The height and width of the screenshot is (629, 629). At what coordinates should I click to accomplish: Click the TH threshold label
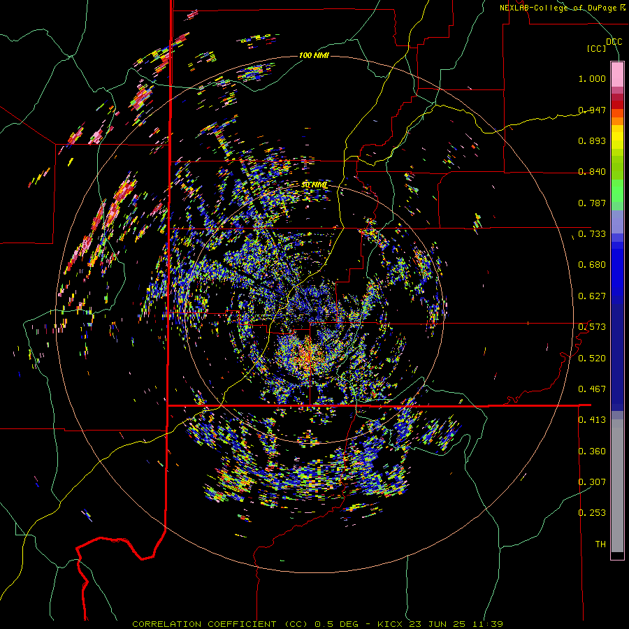coord(600,544)
